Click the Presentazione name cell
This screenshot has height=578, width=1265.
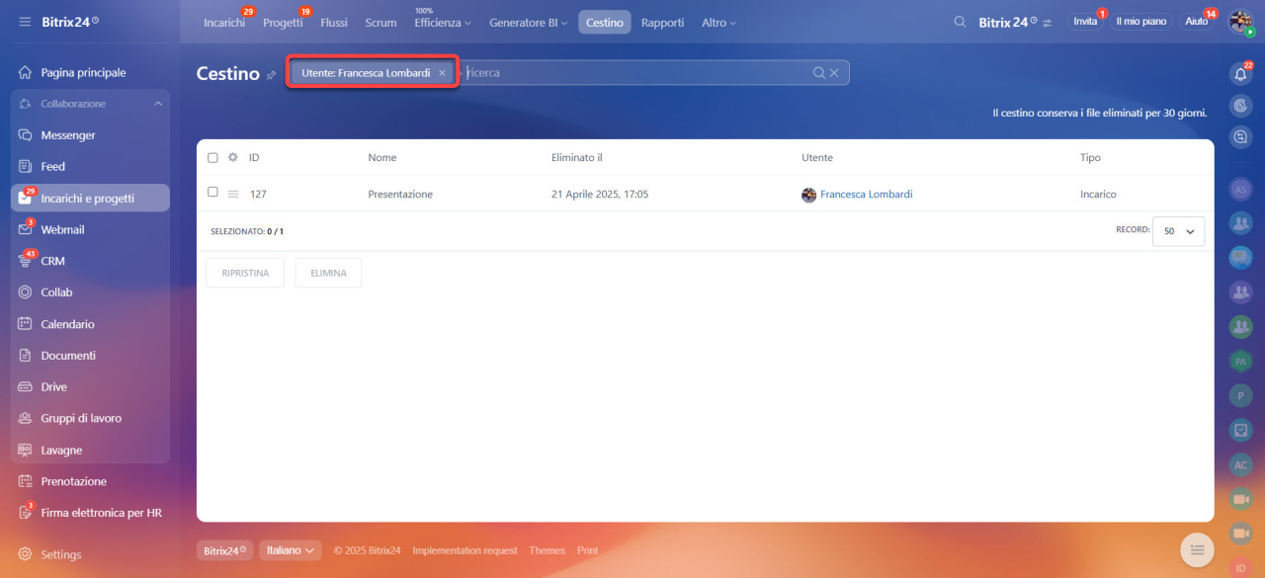400,195
